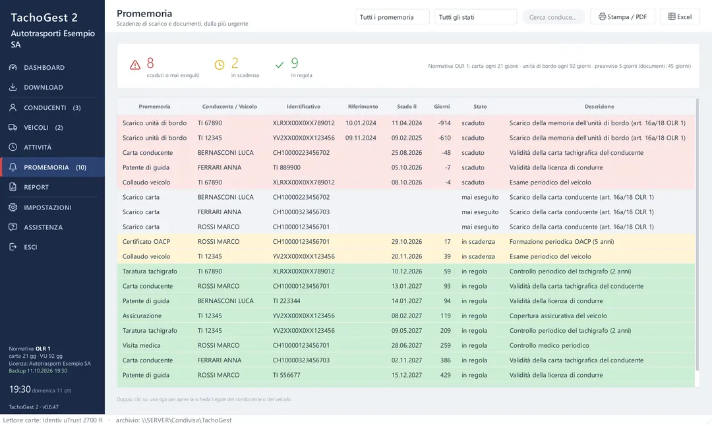Export the reminders to Excel
Screen dimensions: 712x425
click(680, 16)
